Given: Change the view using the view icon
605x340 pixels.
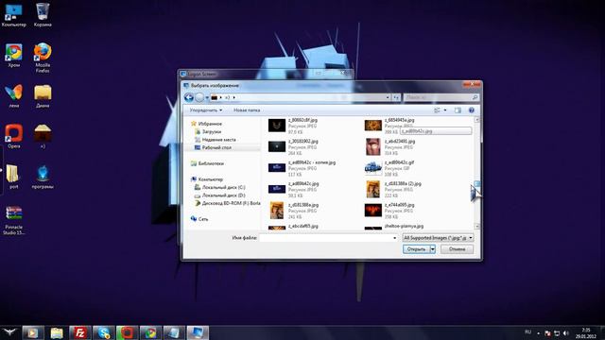Looking at the screenshot, I should (437, 110).
